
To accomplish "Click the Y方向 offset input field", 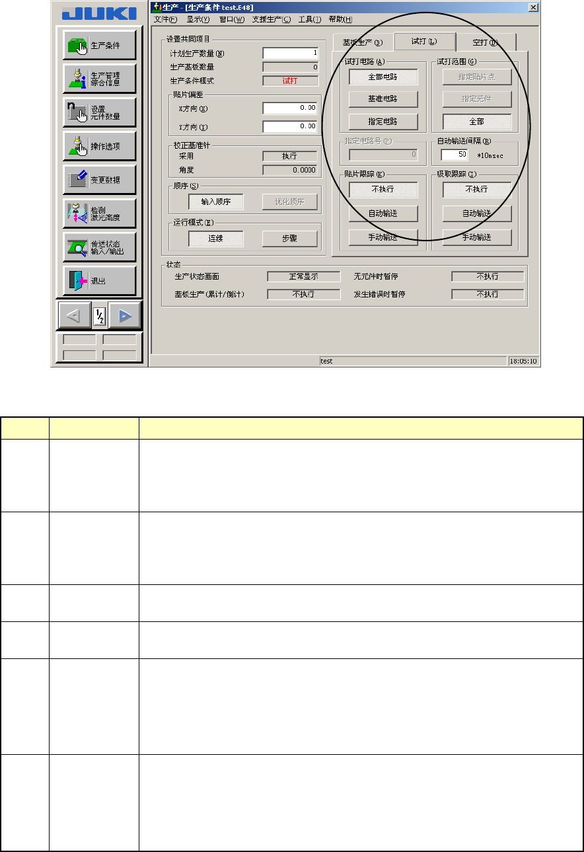I will [x=291, y=126].
